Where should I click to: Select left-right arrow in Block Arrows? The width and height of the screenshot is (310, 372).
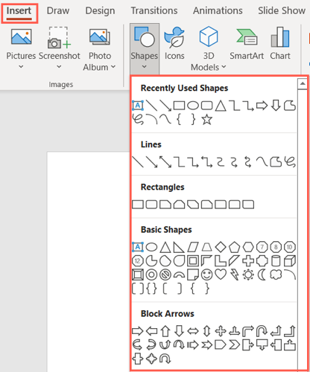coord(193,331)
